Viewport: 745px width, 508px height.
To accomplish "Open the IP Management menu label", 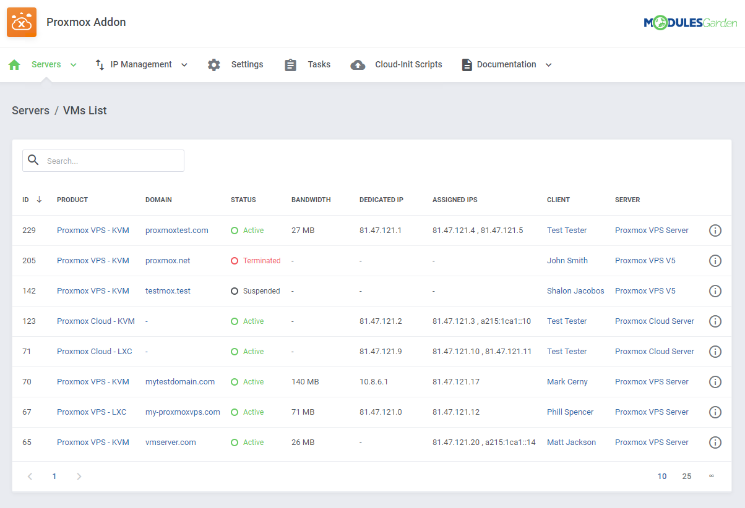I will point(141,64).
